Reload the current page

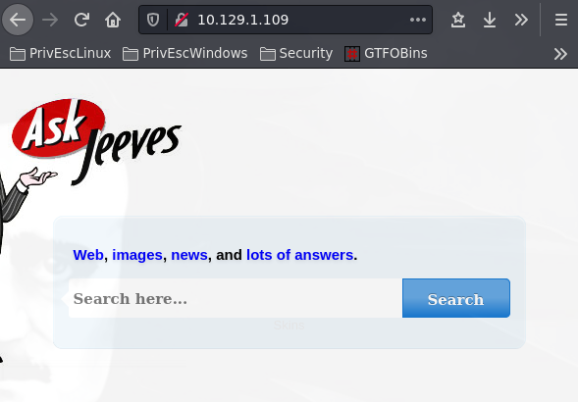point(81,20)
